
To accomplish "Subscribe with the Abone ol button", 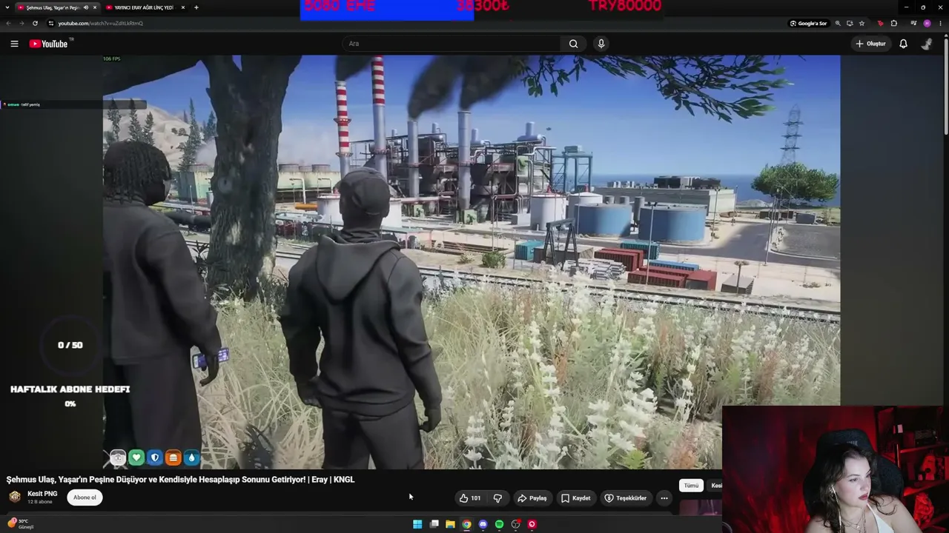I will coord(85,497).
